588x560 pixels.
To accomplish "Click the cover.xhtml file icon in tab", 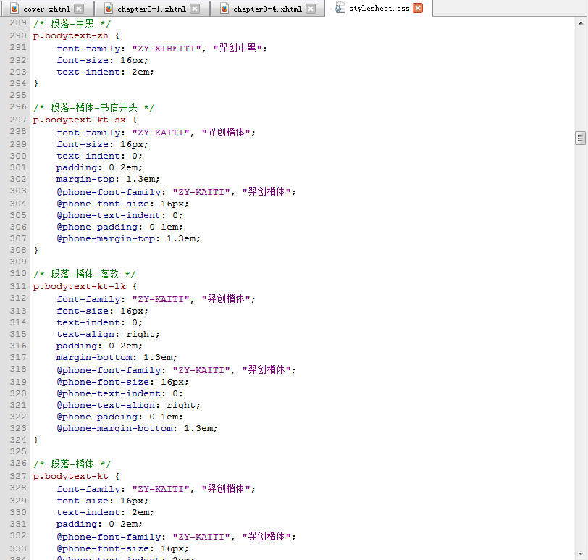I will click(x=14, y=9).
